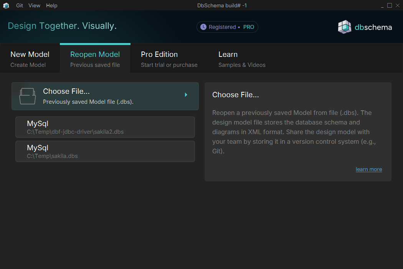Maximize the DbSchema window
Image resolution: width=403 pixels, height=269 pixels.
coord(390,5)
